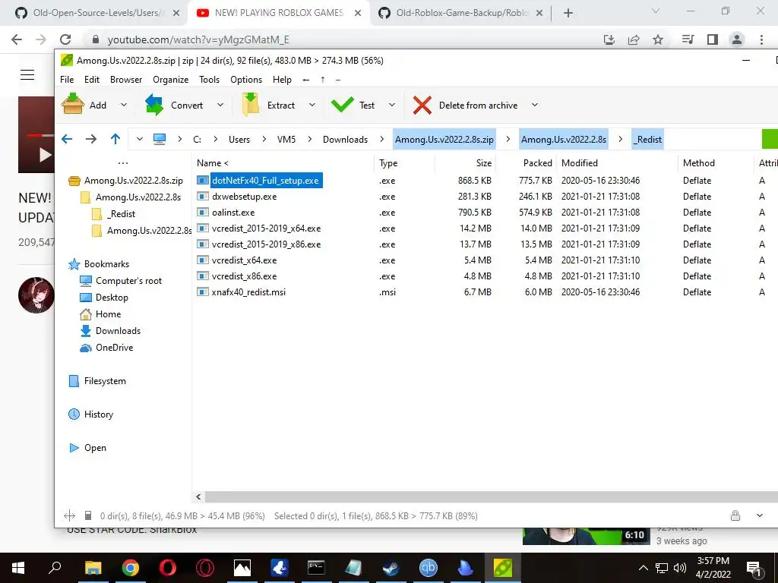778x583 pixels.
Task: Click the Open section in sidebar
Action: (x=87, y=448)
